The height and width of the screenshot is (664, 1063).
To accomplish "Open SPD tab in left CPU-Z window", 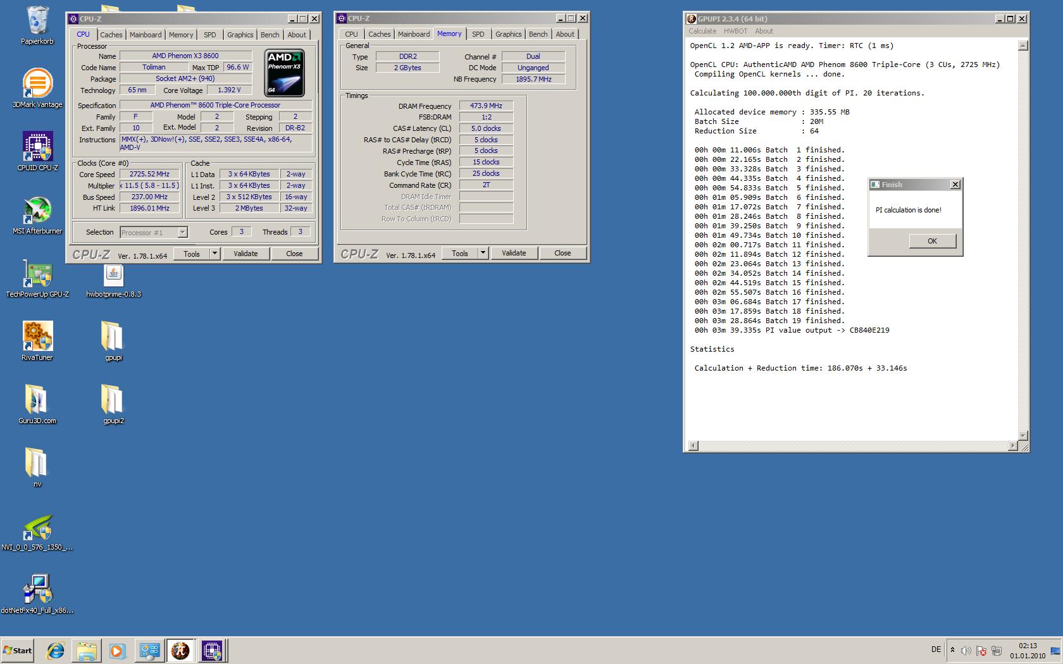I will [x=210, y=35].
